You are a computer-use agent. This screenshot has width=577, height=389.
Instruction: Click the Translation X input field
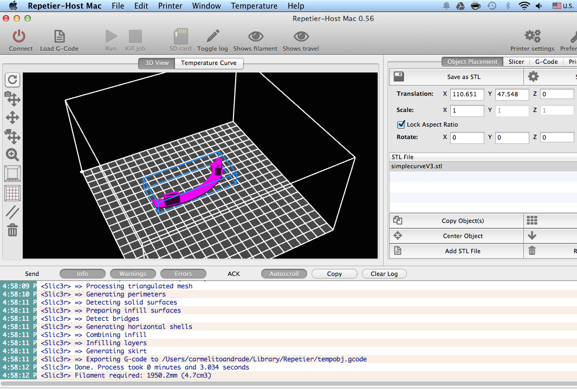click(x=467, y=94)
